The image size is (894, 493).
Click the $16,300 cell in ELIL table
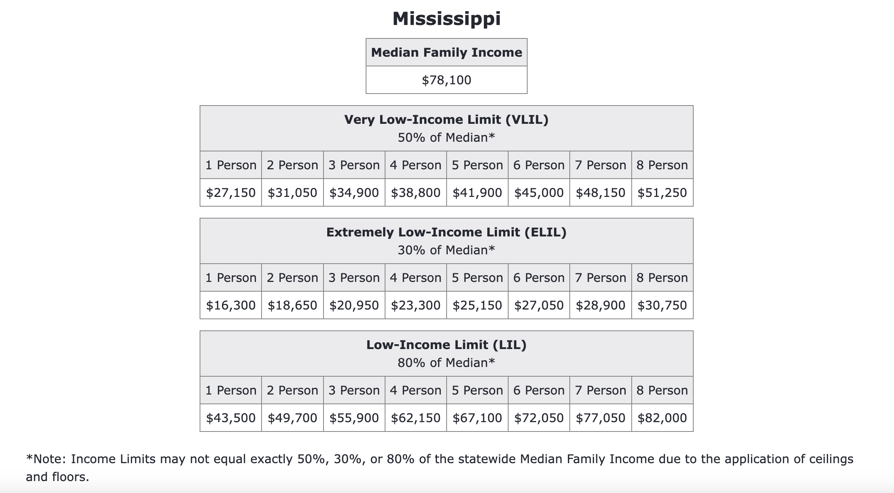[231, 305]
